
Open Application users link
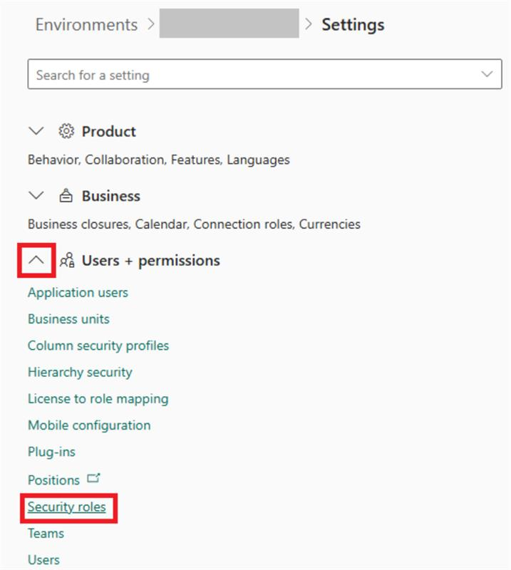[78, 292]
